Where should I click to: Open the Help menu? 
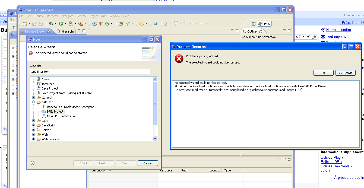126,16
